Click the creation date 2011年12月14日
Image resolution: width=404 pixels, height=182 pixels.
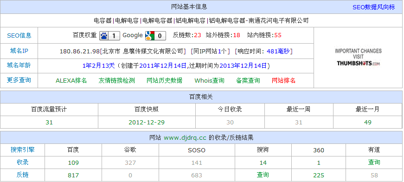tap(163, 66)
